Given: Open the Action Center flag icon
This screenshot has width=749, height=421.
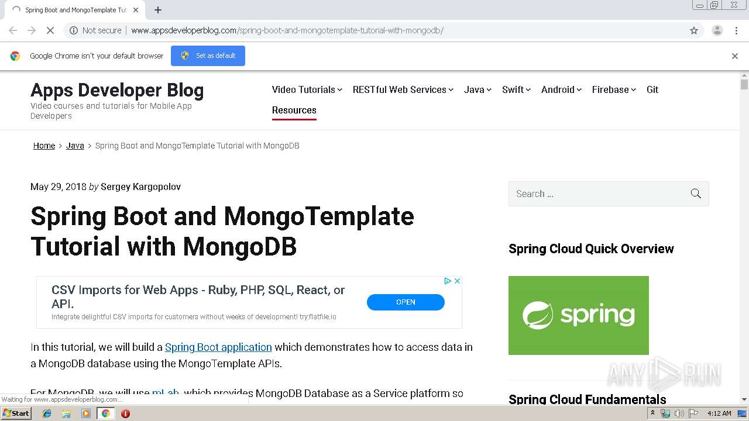Looking at the screenshot, I should 693,413.
